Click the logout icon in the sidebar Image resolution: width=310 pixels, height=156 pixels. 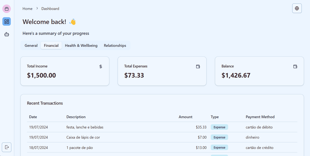[7, 147]
